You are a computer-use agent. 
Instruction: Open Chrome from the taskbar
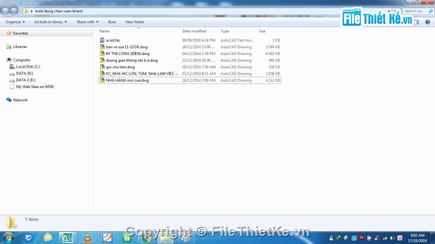coord(147,238)
